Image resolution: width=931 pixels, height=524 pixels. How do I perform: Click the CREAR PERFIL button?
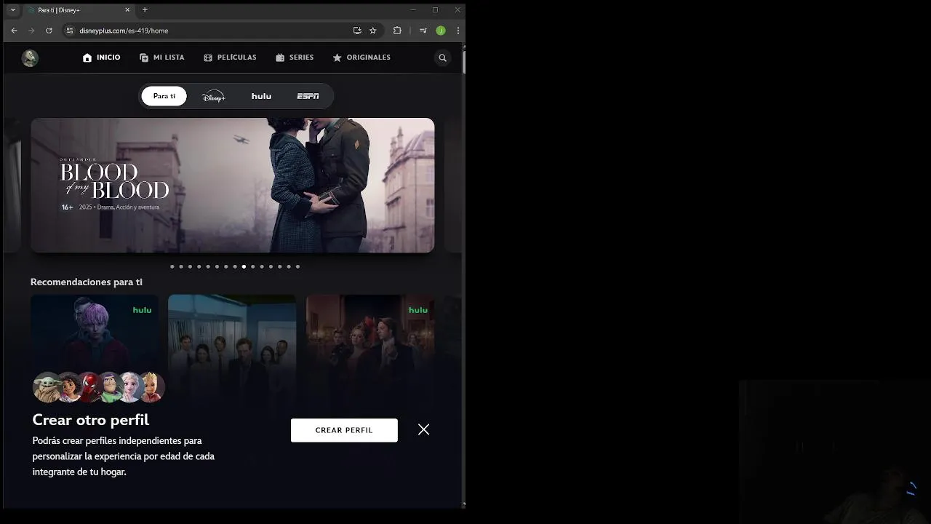pos(344,430)
